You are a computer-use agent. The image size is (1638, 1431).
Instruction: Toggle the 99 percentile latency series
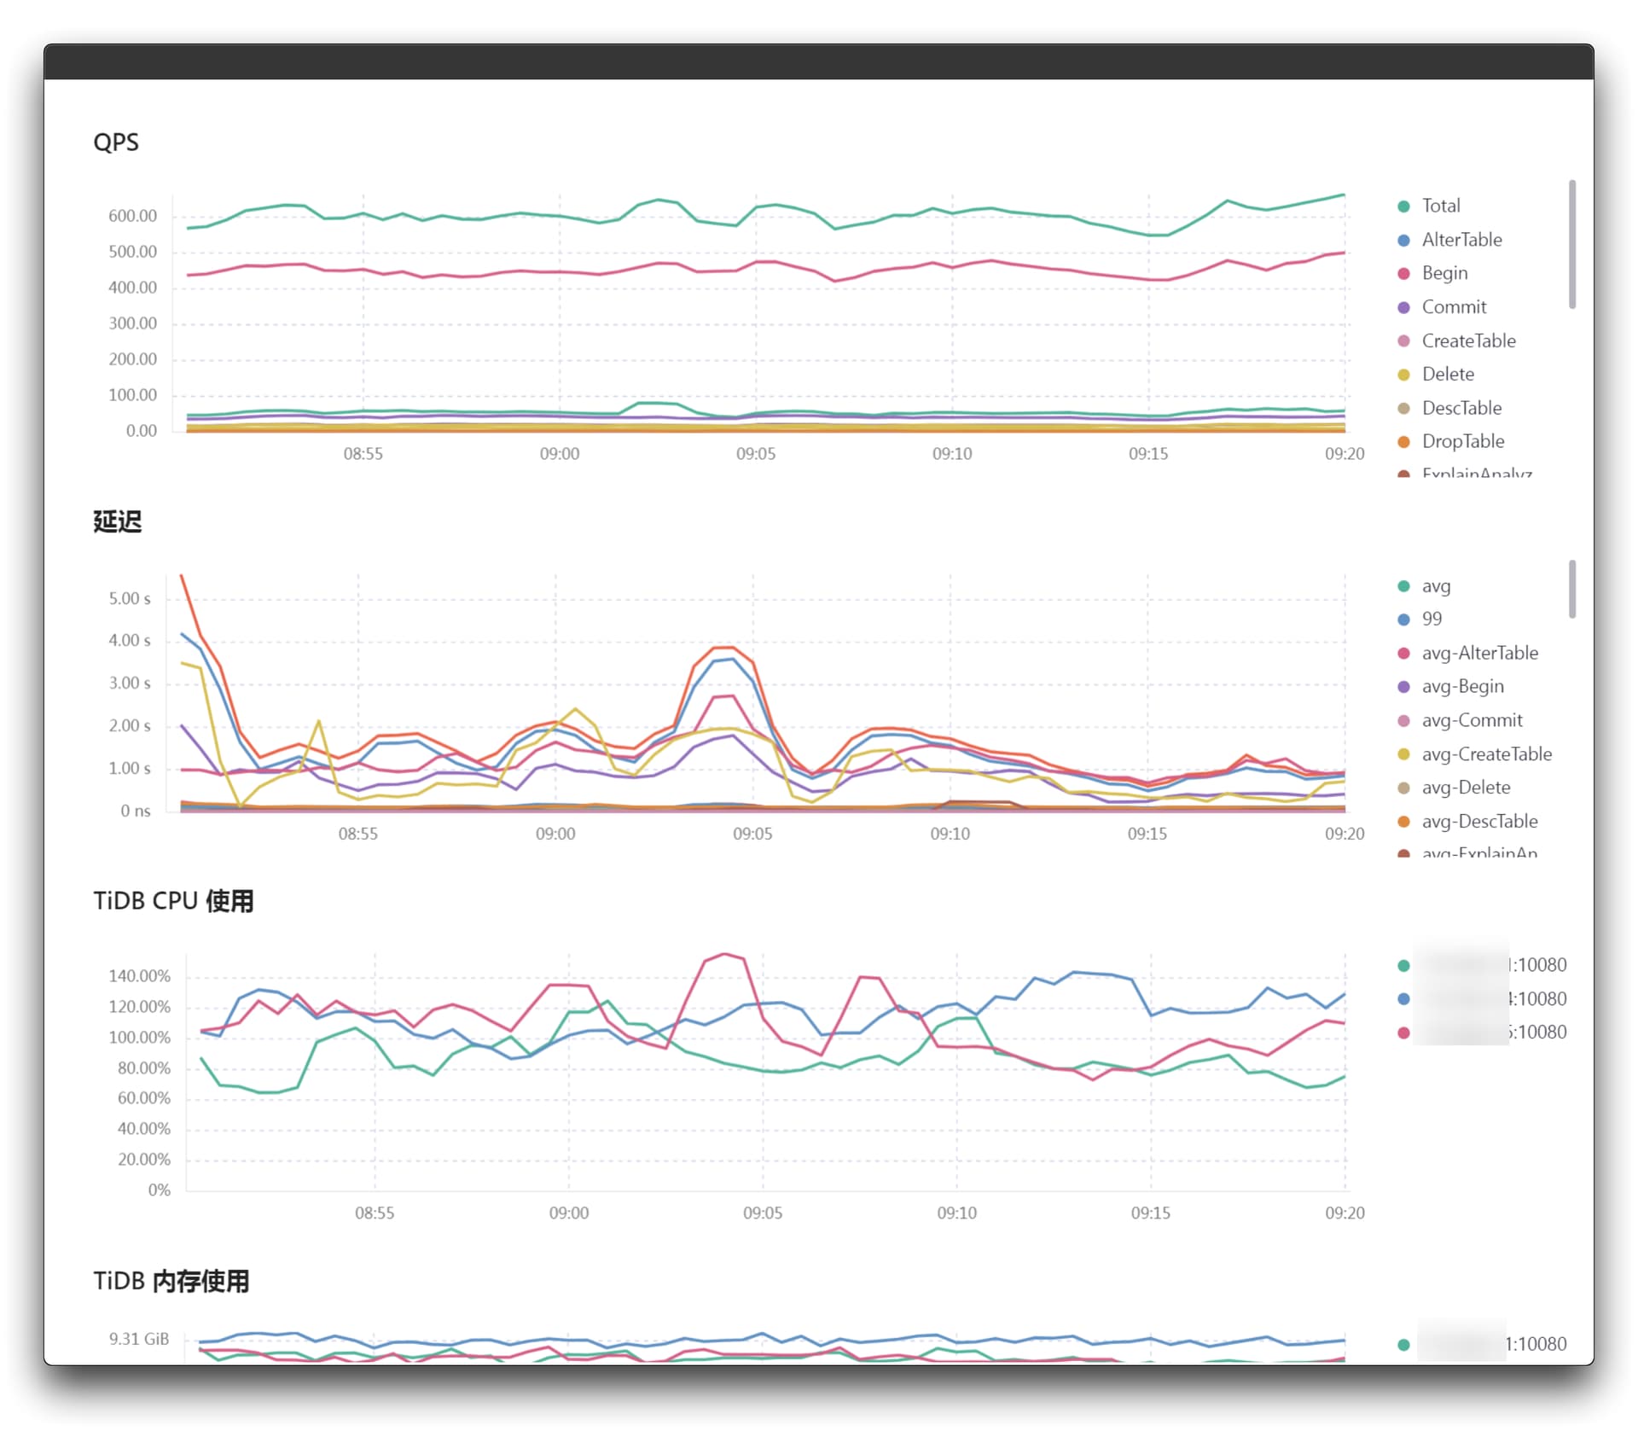1431,619
